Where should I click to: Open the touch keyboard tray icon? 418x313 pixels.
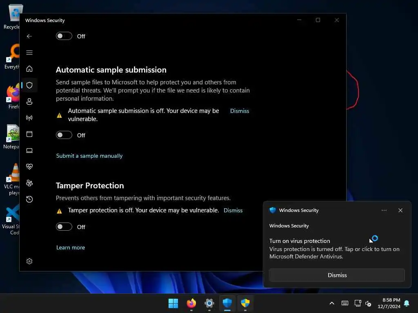[345, 303]
